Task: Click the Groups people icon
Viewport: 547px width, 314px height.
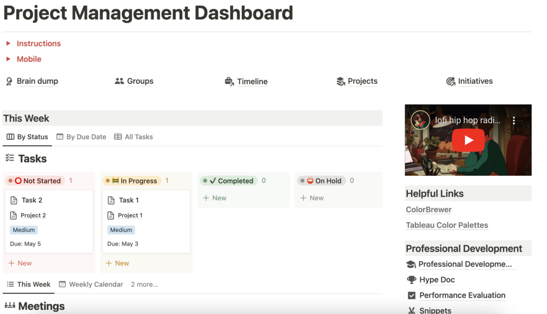Action: (119, 81)
